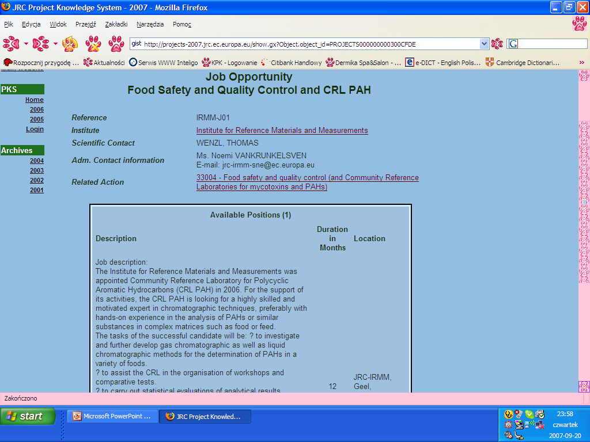Image resolution: width=590 pixels, height=442 pixels.
Task: Open the Rozpocznij przygodę bookmark
Action: pos(41,62)
